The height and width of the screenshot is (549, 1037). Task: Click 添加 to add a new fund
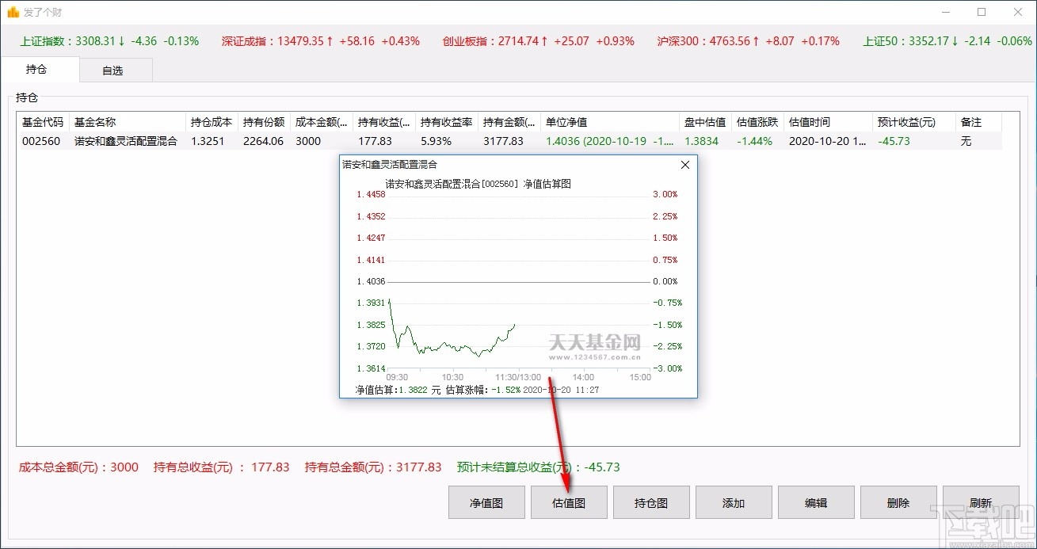(733, 502)
